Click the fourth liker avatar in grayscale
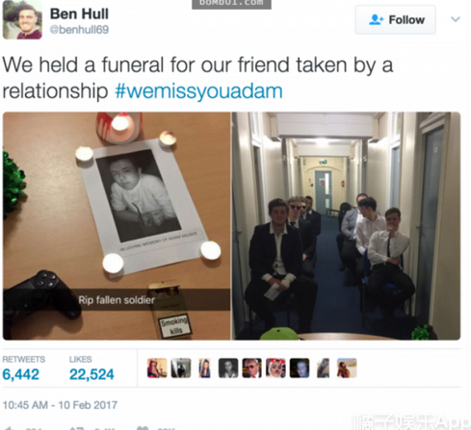Image resolution: width=471 pixels, height=430 pixels. (228, 367)
